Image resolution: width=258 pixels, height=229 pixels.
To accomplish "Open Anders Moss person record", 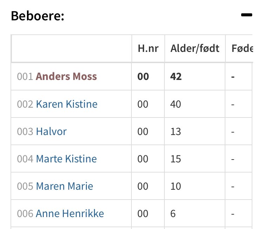I will (66, 76).
